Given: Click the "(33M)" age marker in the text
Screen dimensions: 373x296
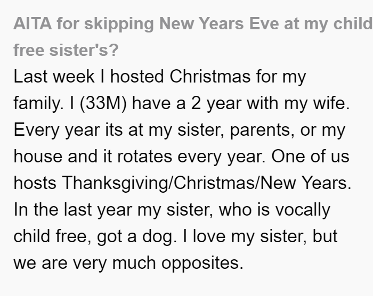Looking at the screenshot, I should tap(103, 104).
